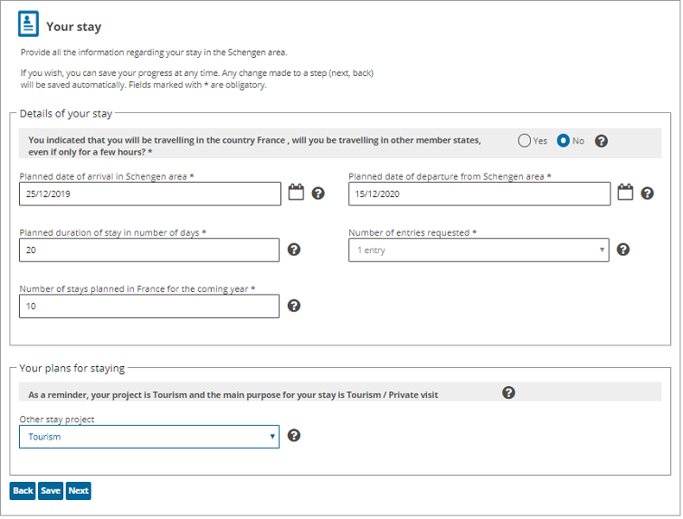Show help for Other stay project
The image size is (683, 519).
click(293, 436)
